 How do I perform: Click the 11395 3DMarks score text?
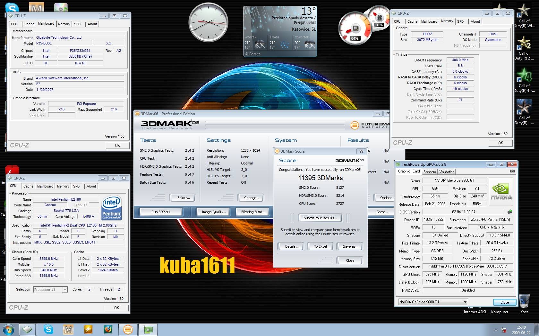pos(320,178)
